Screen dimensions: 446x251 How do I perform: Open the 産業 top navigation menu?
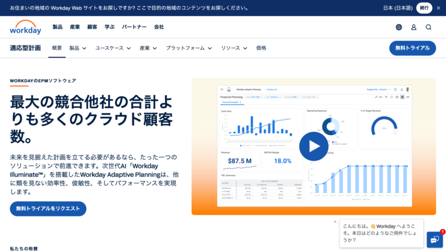75,27
